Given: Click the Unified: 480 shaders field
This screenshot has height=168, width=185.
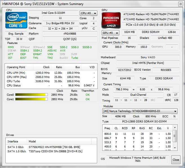Looking at the screenshot, I should [x=165, y=38].
